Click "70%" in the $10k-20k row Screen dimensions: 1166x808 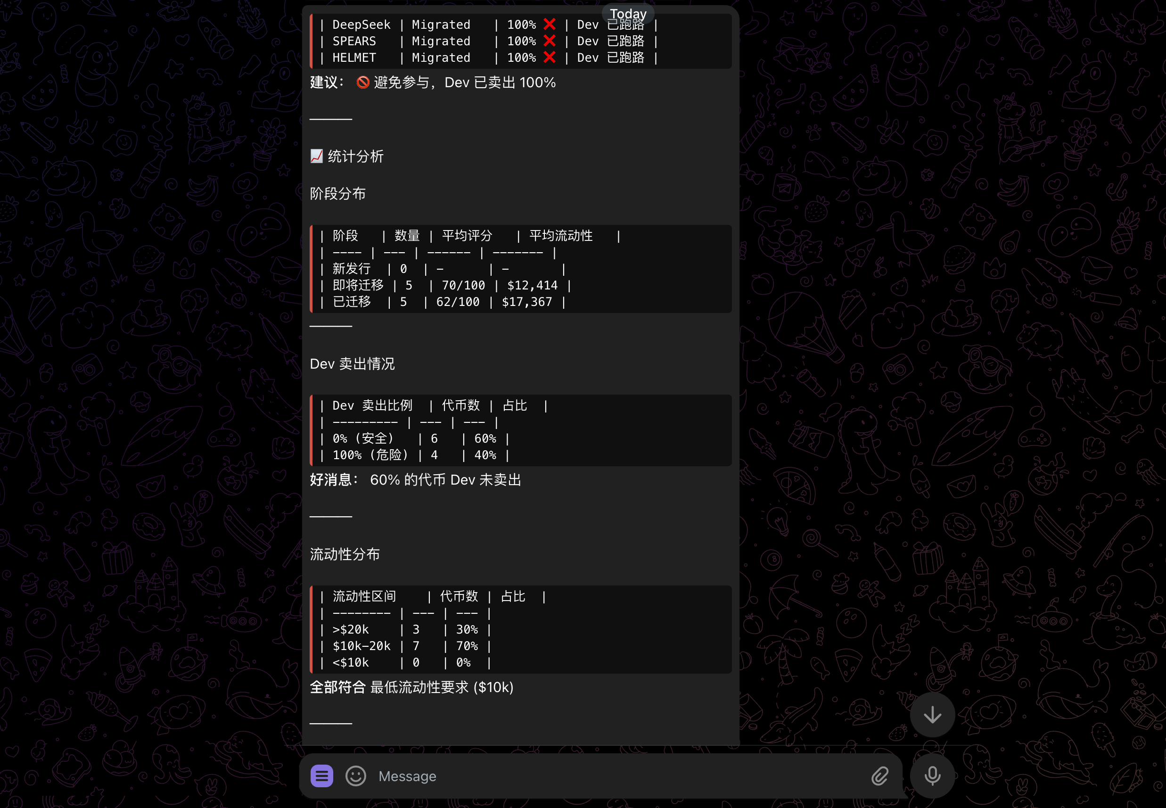pyautogui.click(x=467, y=646)
